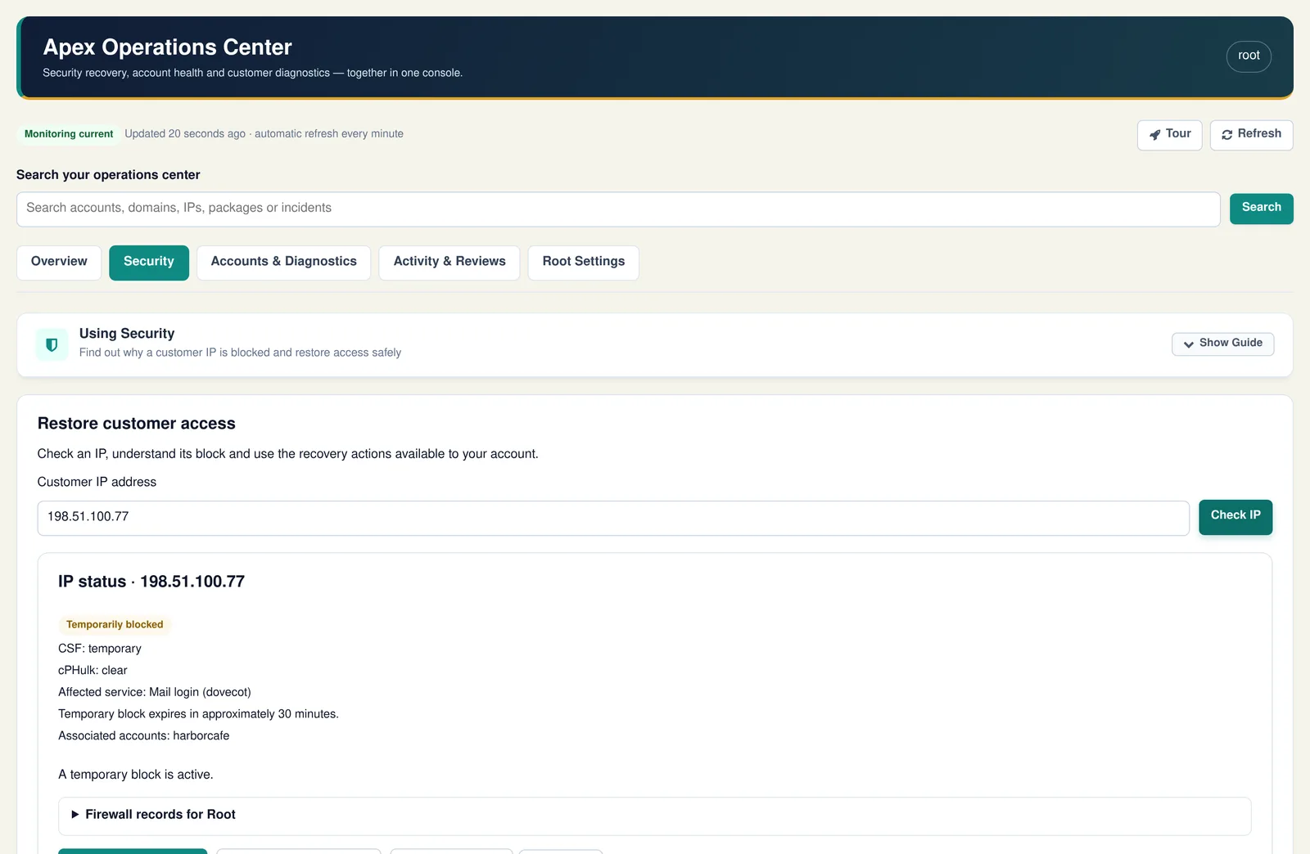Click 'Associated accounts: harborcafe' text
The height and width of the screenshot is (854, 1310).
click(x=144, y=735)
